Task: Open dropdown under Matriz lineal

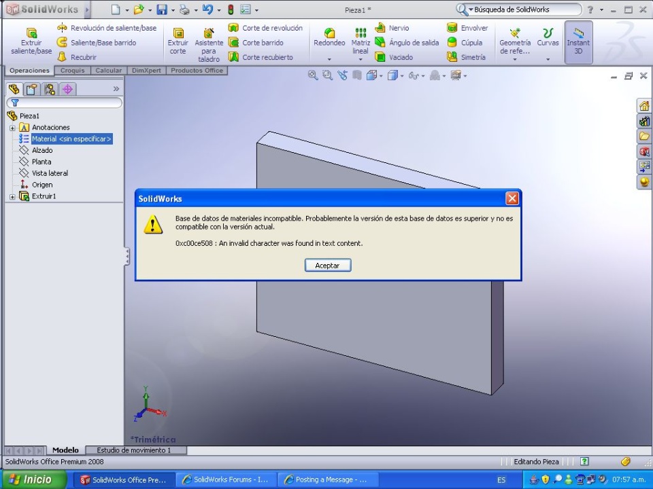Action: tap(361, 60)
